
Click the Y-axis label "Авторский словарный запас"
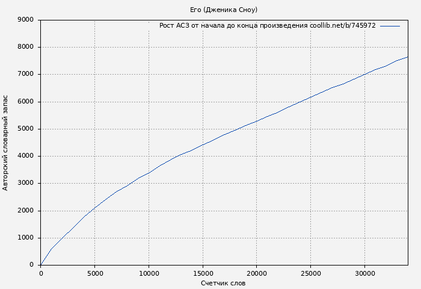point(6,143)
